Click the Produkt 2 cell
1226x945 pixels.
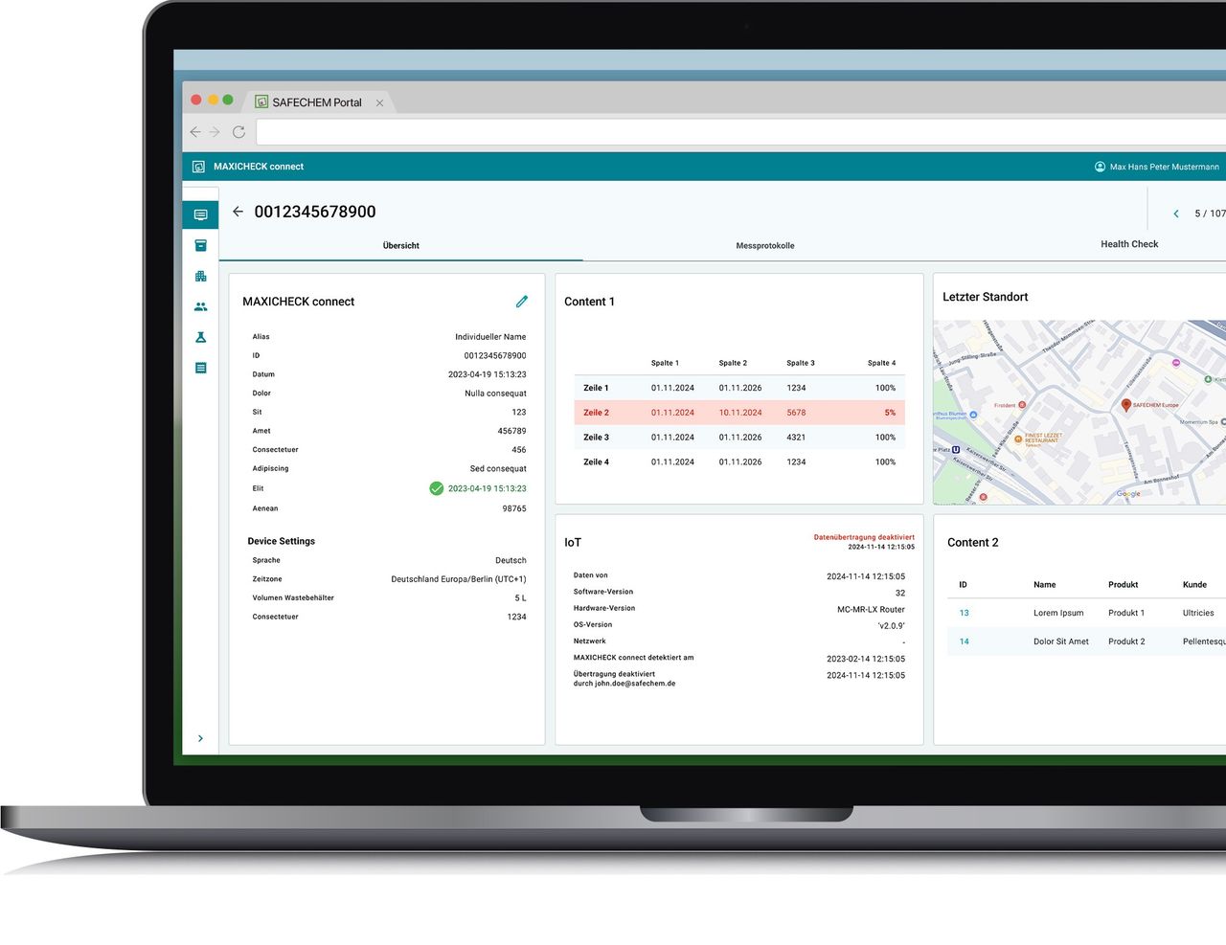1126,641
